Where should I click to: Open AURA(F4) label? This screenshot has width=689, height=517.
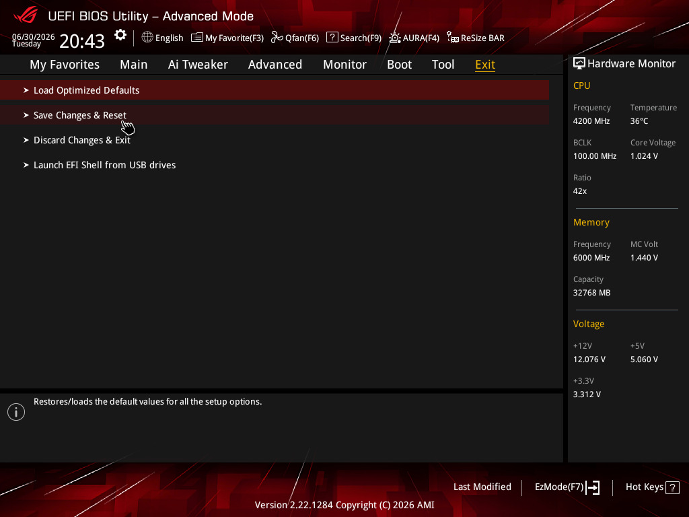point(421,38)
